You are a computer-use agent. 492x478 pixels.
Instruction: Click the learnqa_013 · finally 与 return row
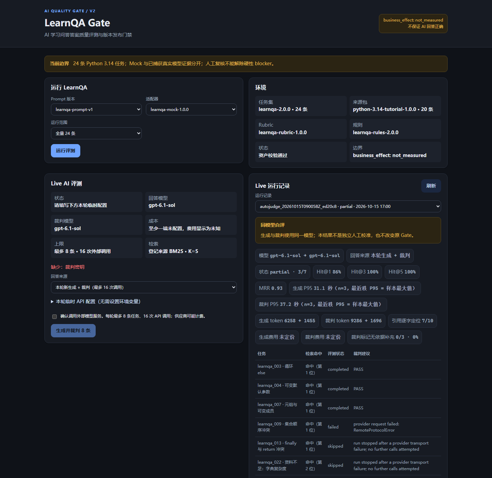[348, 447]
